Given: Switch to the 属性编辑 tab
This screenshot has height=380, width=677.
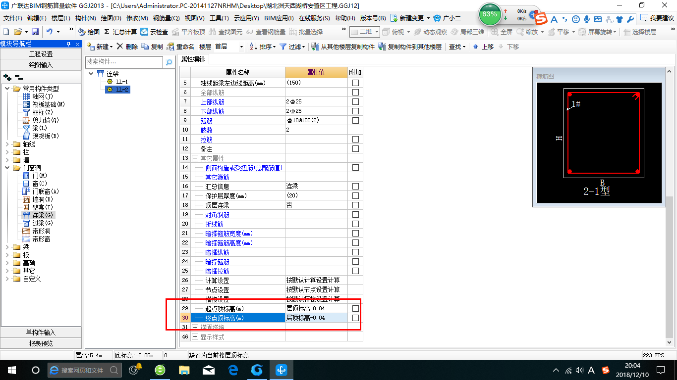Looking at the screenshot, I should tap(194, 59).
